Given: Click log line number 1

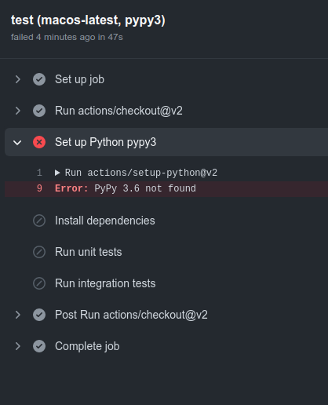Looking at the screenshot, I should 39,173.
